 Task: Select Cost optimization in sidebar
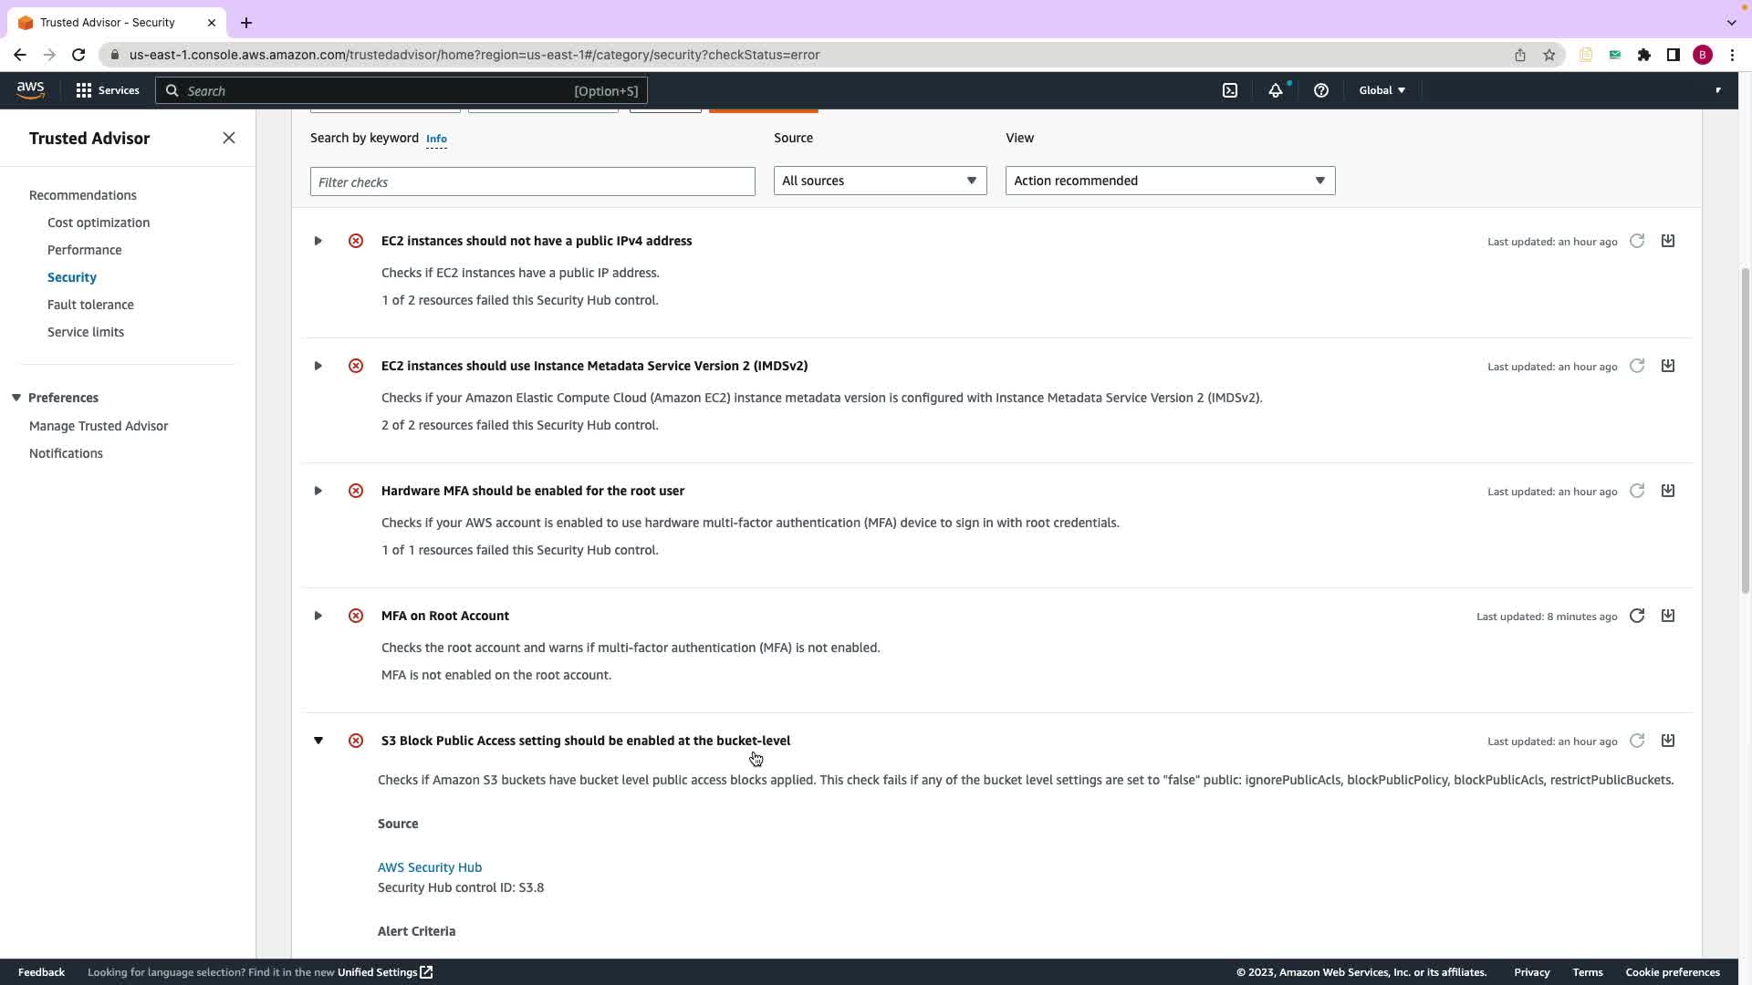[99, 223]
